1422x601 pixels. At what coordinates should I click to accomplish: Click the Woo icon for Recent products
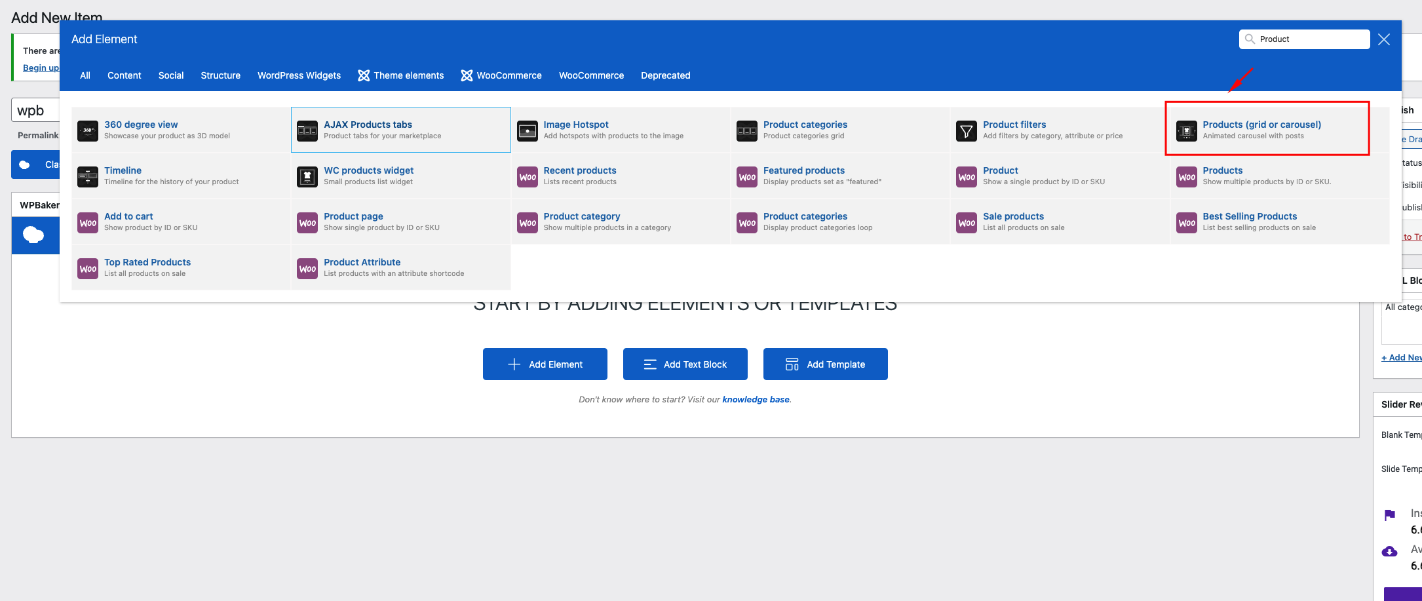[x=528, y=176]
